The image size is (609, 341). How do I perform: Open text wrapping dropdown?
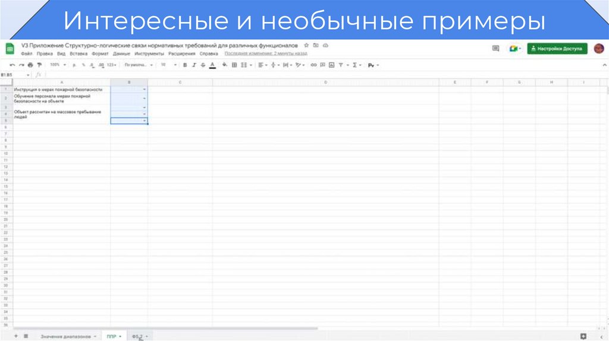[287, 65]
